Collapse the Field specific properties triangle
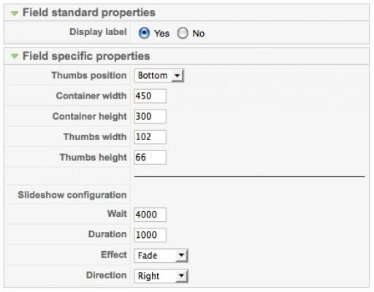This screenshot has height=292, width=374. coord(15,56)
